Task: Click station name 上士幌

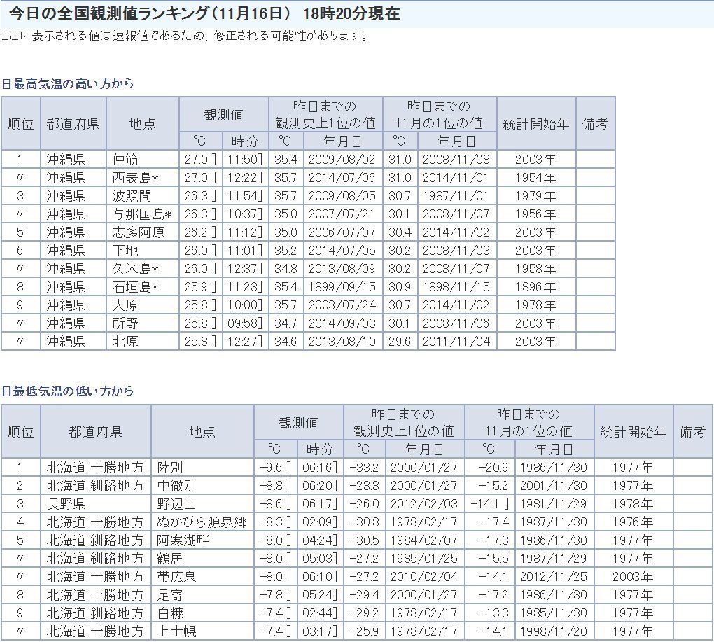Action: tap(176, 631)
